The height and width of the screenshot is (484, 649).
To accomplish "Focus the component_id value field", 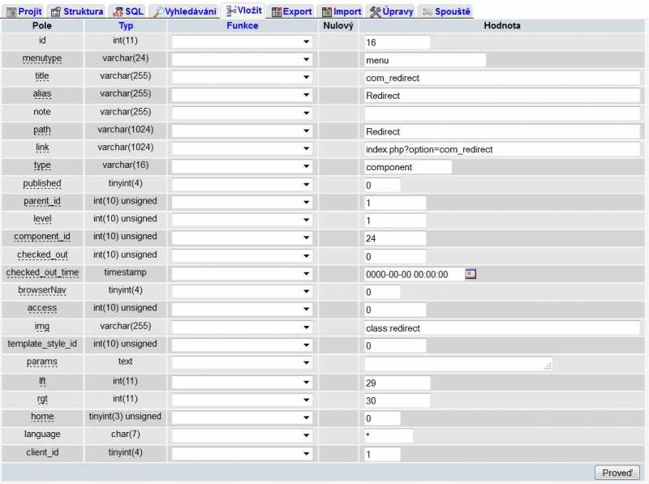I will pos(395,238).
